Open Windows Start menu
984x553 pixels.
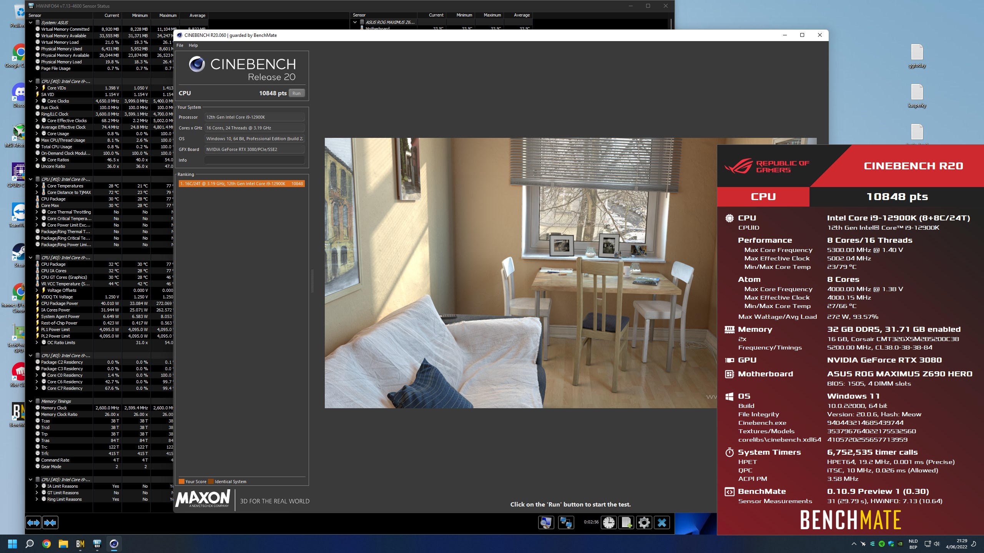(12, 544)
